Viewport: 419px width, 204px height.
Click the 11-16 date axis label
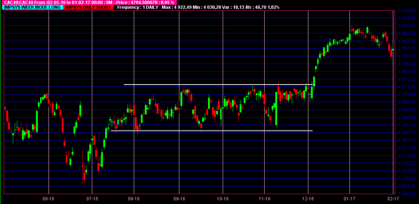[264, 199]
